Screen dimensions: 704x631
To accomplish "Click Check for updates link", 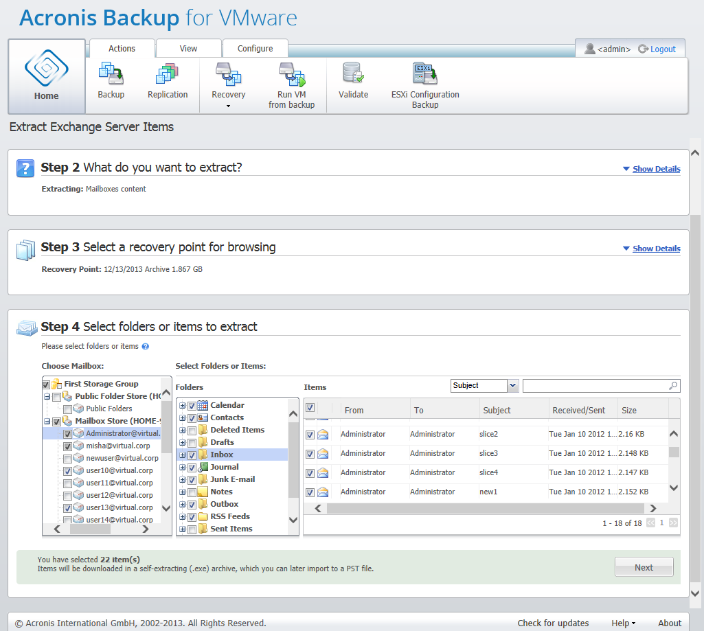I will pos(553,623).
